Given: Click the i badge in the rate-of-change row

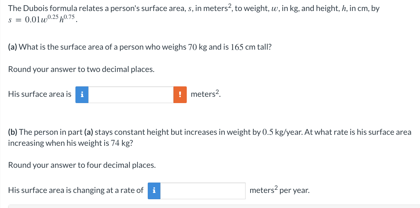Looking at the screenshot, I should pyautogui.click(x=154, y=191).
